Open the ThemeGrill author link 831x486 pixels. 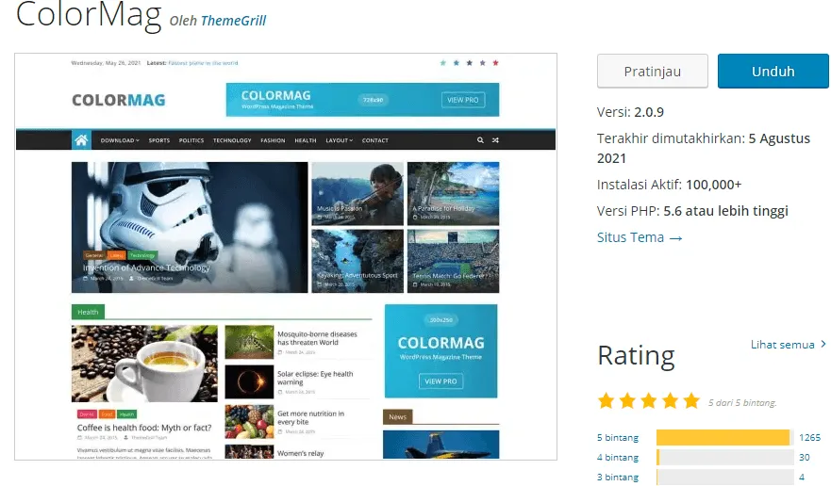pos(233,20)
